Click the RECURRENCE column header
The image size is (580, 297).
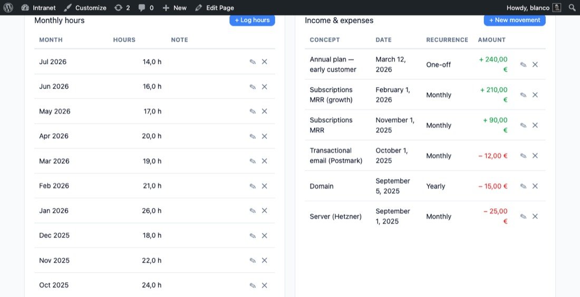coord(447,40)
